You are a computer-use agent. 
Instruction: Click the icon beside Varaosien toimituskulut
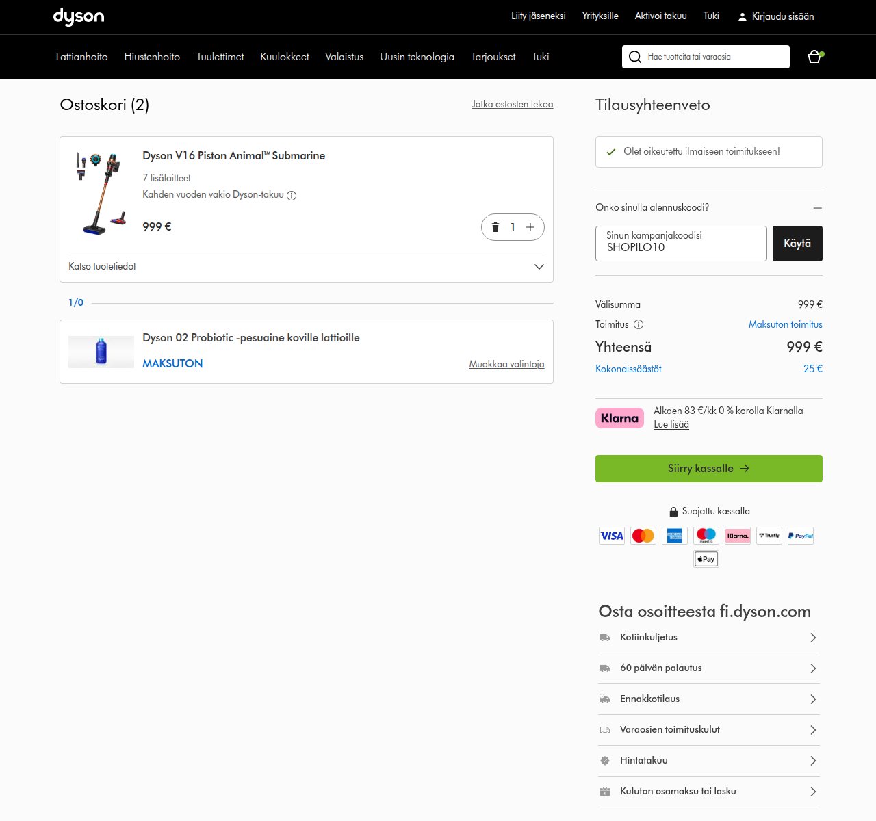click(x=605, y=730)
